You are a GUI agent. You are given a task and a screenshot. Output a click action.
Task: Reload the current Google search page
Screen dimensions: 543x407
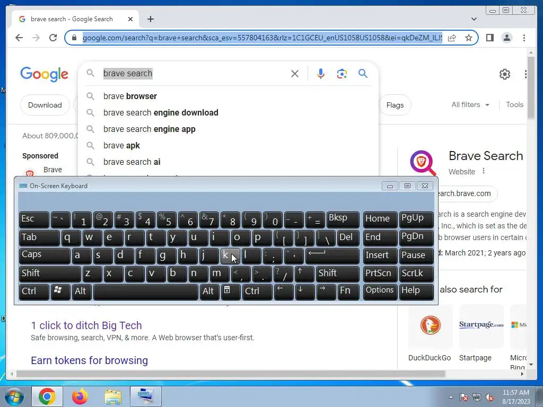coord(53,38)
